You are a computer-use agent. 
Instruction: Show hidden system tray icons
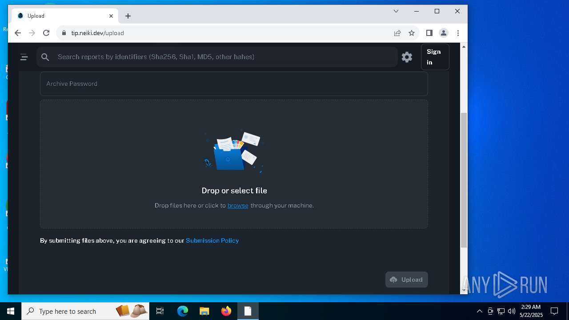479,311
